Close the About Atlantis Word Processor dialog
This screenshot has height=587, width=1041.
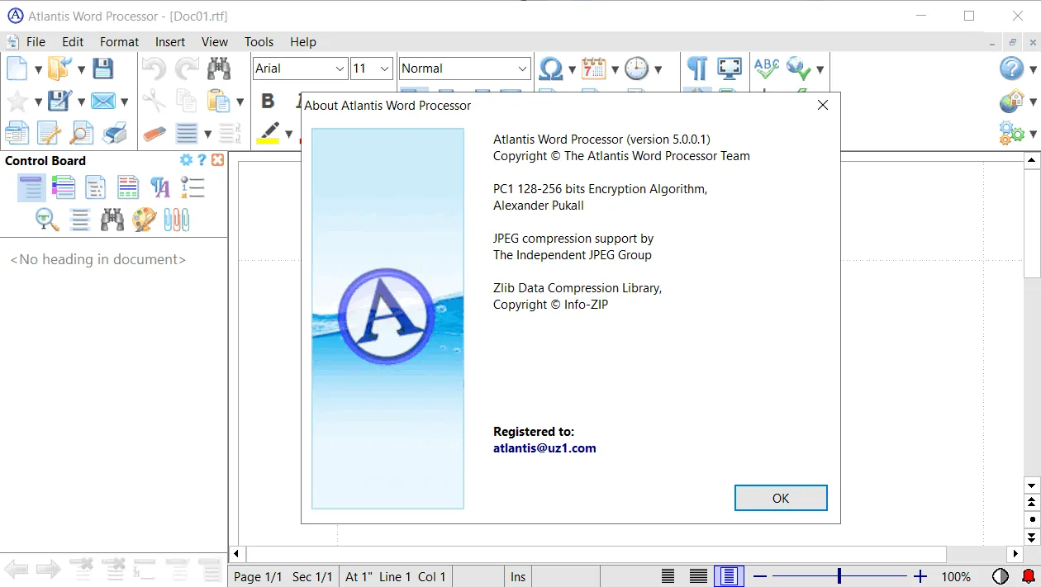[822, 105]
